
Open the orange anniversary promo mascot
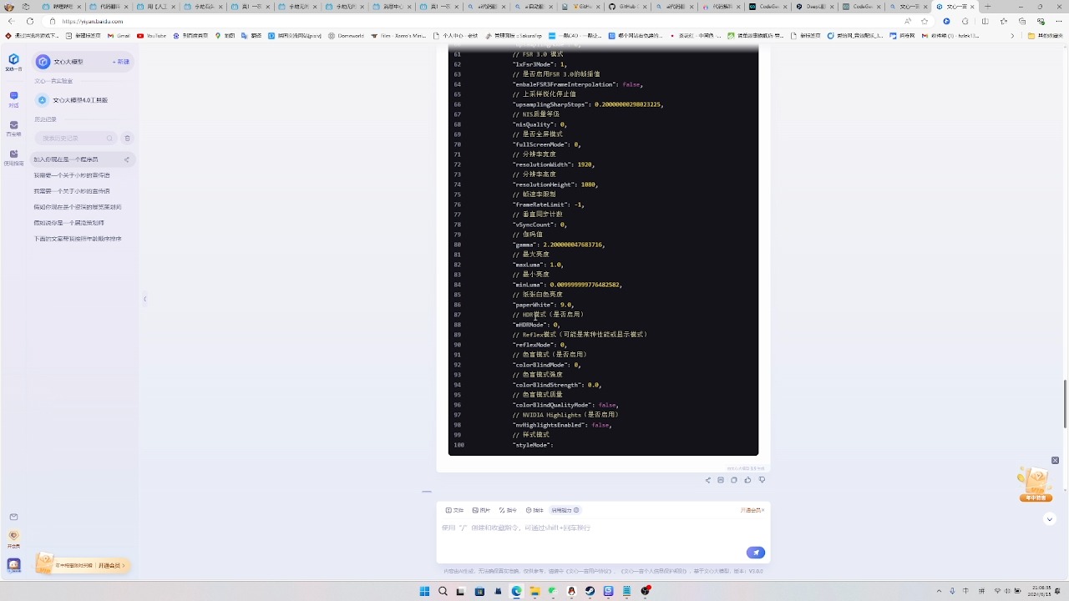[x=1036, y=485]
